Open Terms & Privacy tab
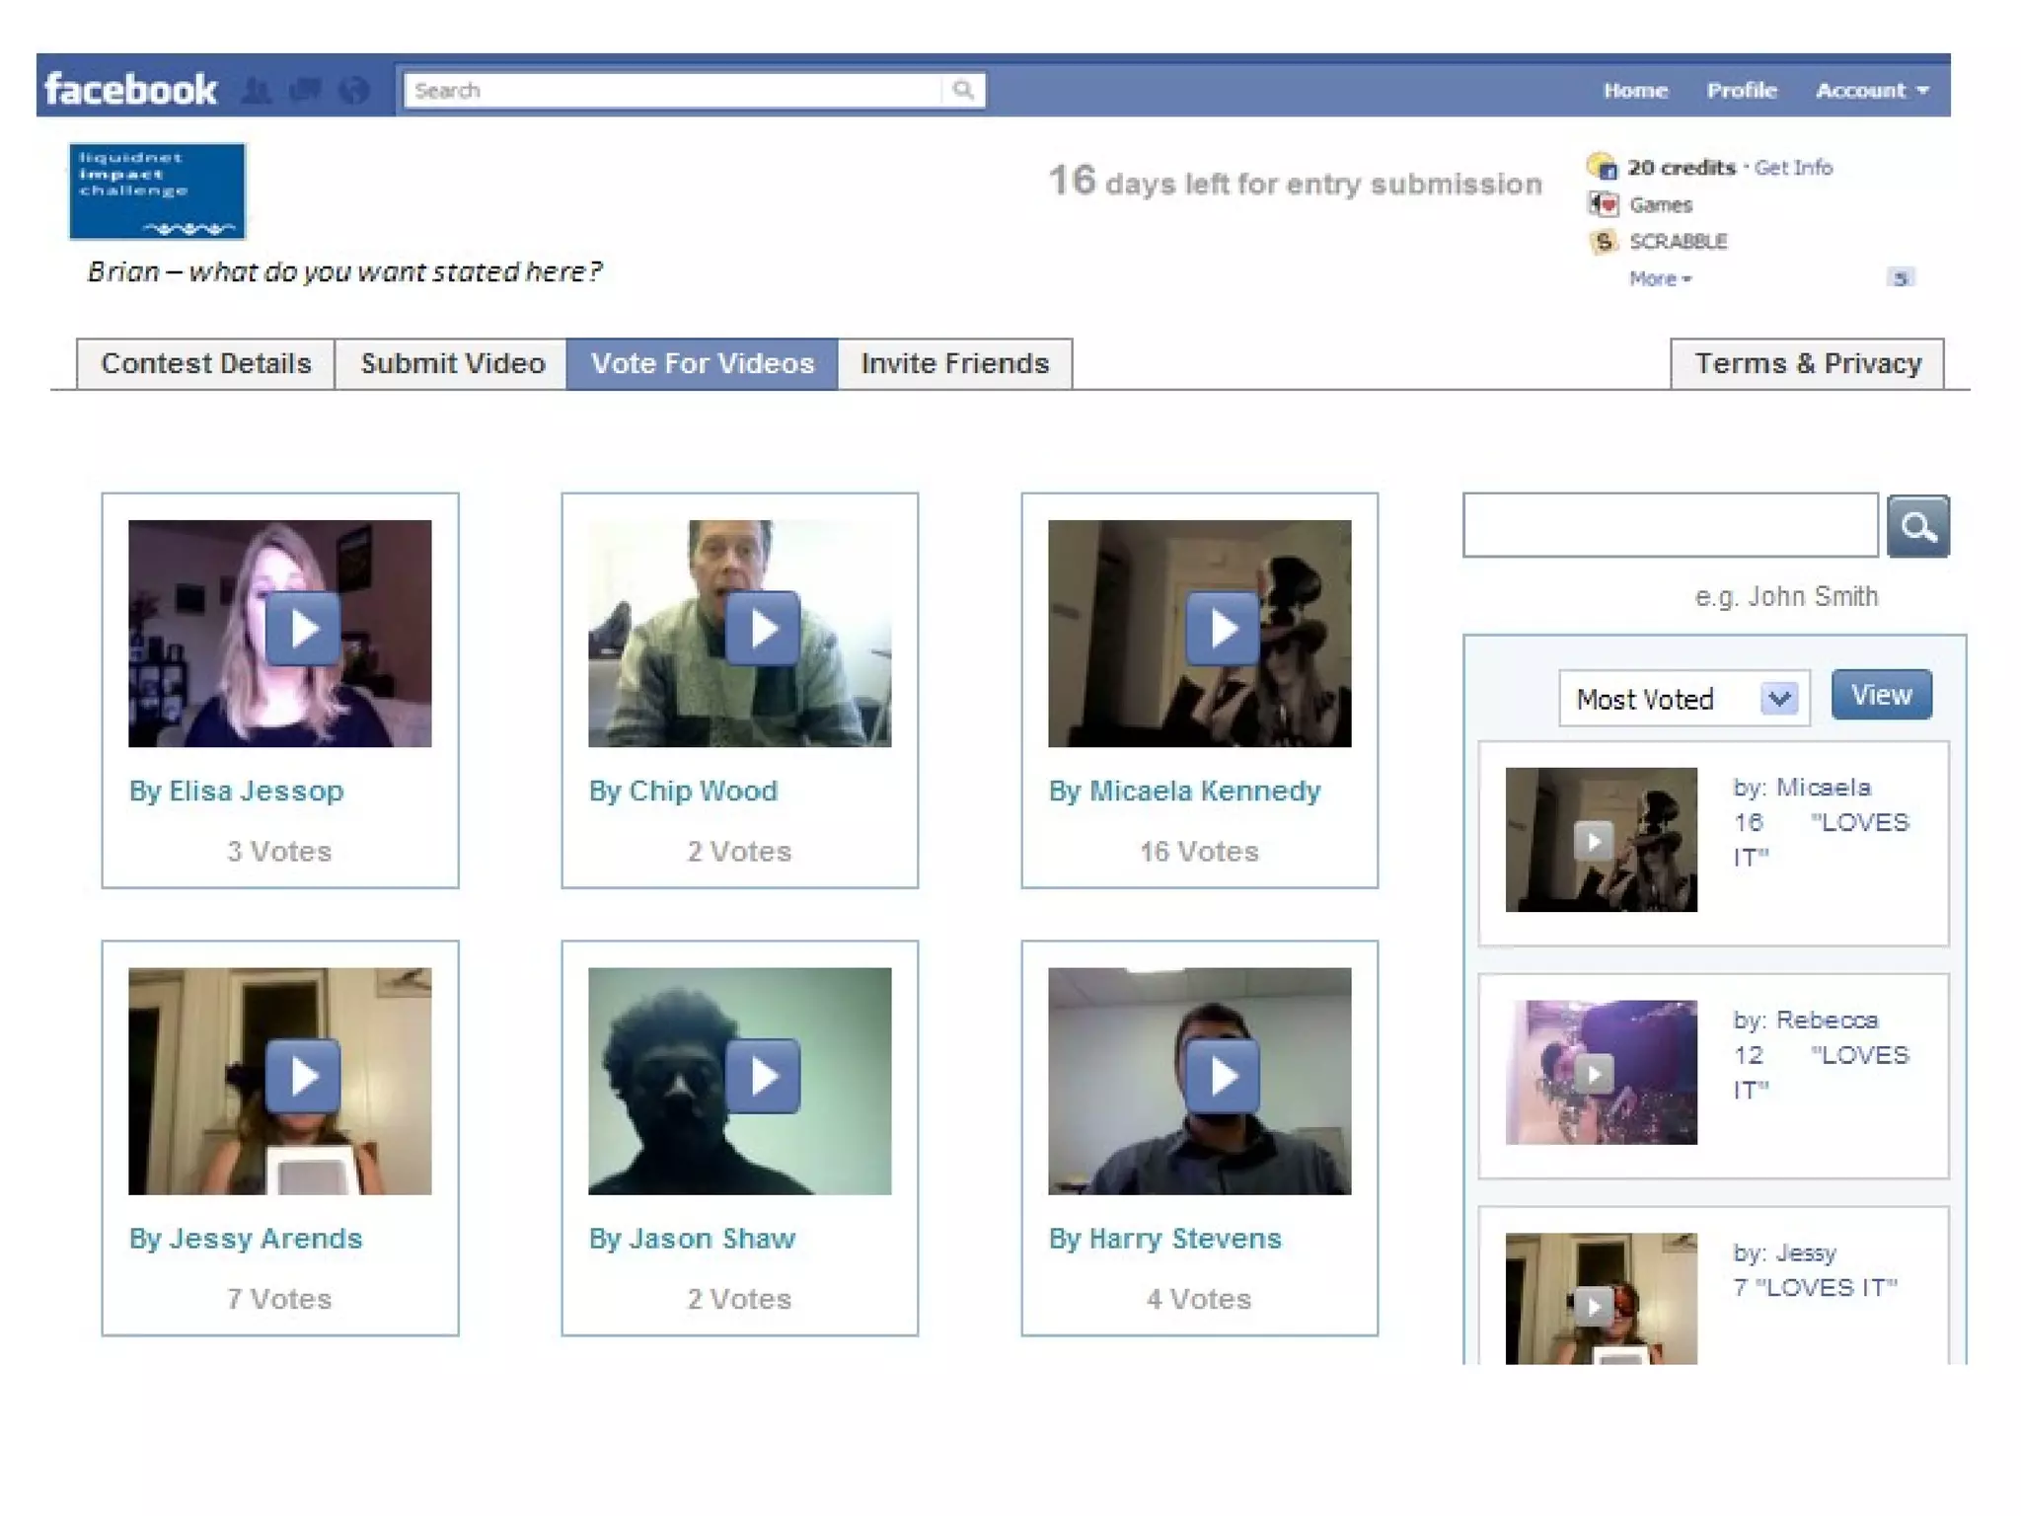The height and width of the screenshot is (1516, 2021). (x=1807, y=364)
